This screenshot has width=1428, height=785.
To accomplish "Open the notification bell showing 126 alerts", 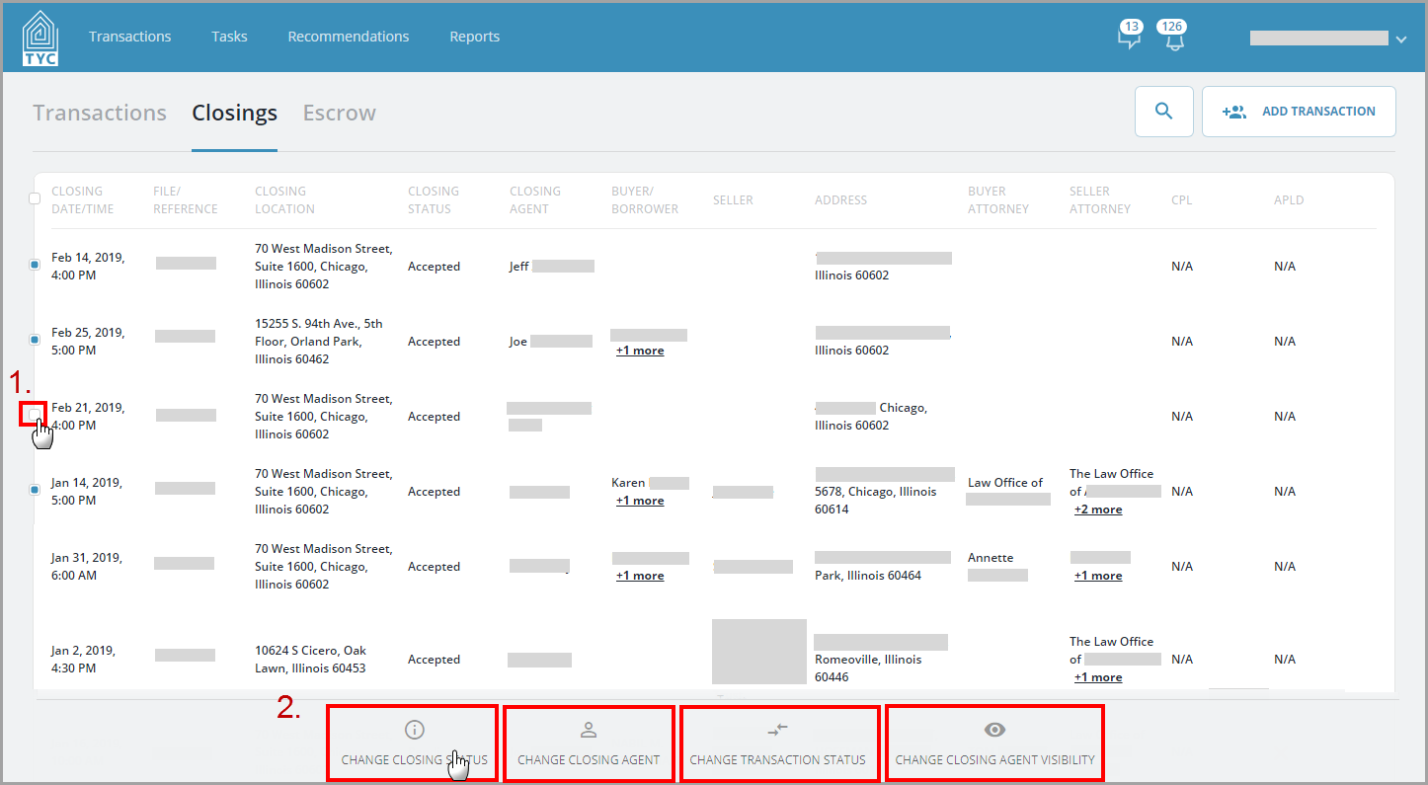I will 1173,37.
